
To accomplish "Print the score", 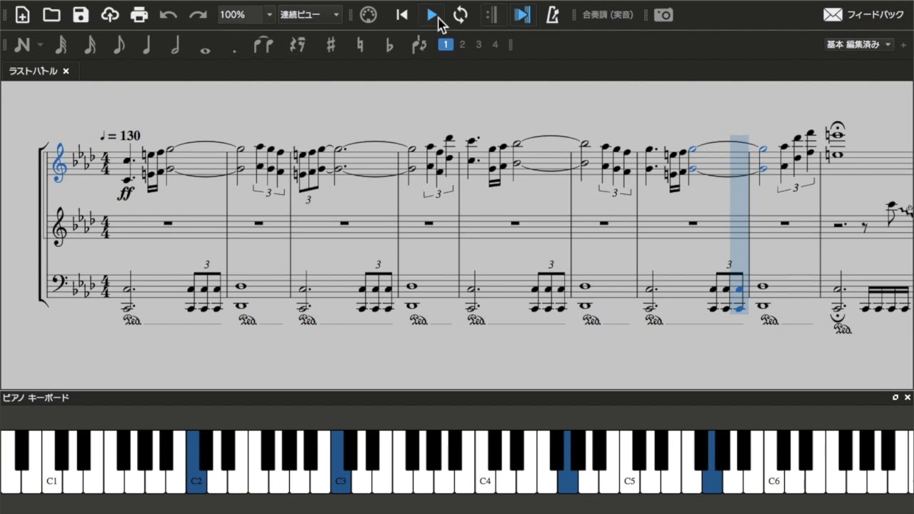I will click(139, 14).
